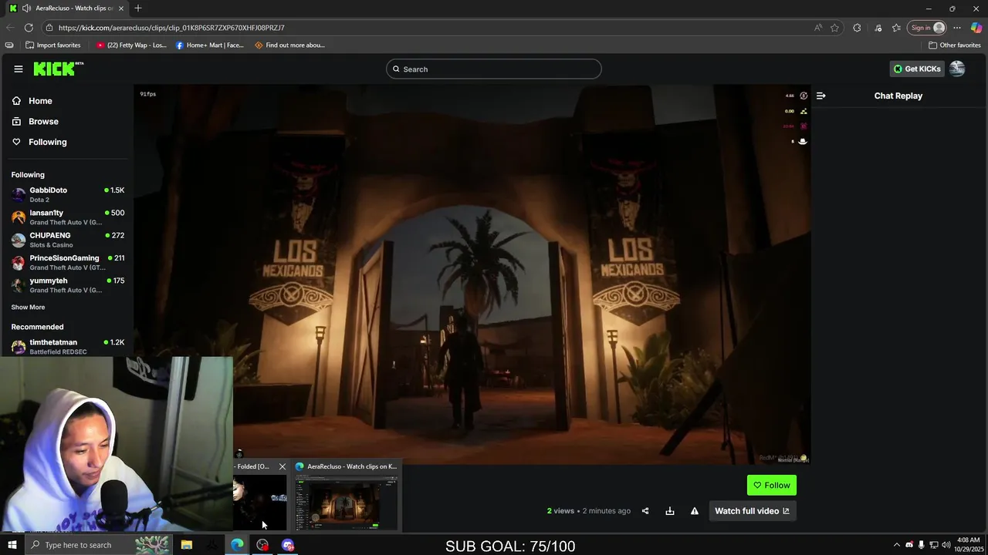Click the clip video player

pyautogui.click(x=472, y=275)
